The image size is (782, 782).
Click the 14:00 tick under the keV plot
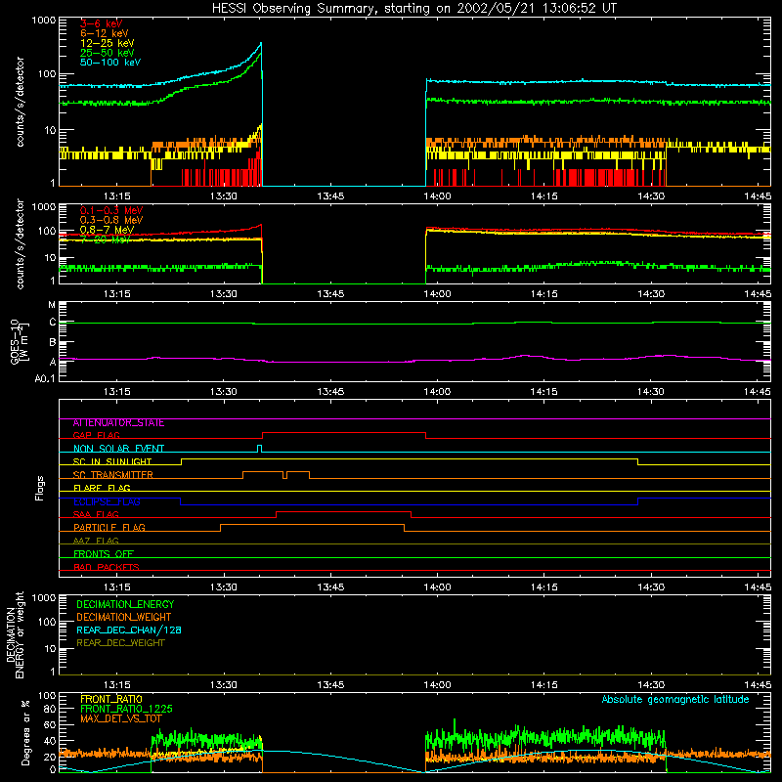(437, 196)
